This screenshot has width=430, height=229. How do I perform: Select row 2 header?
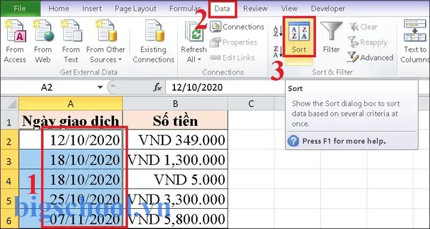[10, 140]
